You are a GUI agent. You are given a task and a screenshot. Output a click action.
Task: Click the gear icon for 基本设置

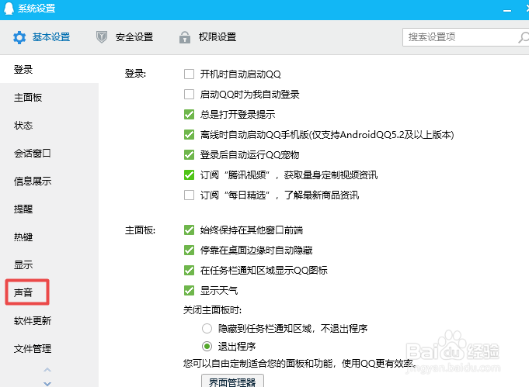19,37
